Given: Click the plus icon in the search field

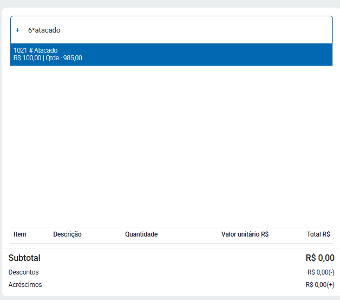Looking at the screenshot, I should click(x=17, y=30).
